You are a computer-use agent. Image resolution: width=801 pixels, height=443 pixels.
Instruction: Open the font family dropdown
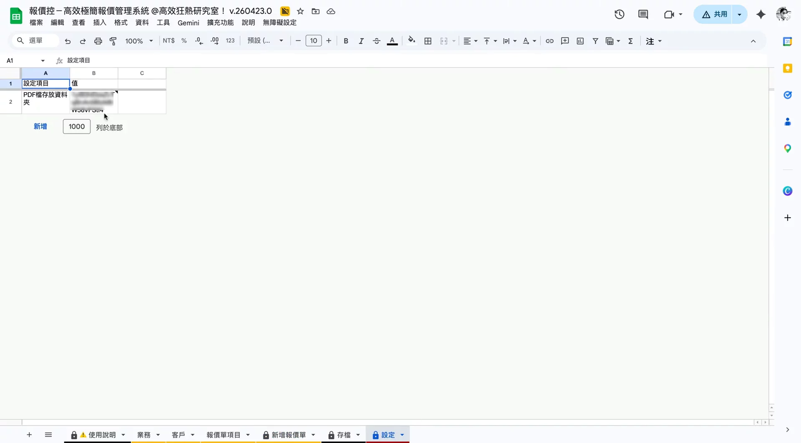pos(265,41)
